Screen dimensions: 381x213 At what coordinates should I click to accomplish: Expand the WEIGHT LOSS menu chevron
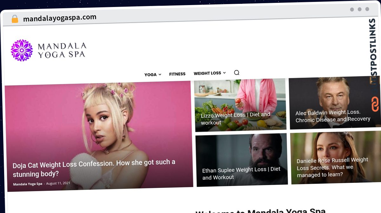pyautogui.click(x=224, y=73)
